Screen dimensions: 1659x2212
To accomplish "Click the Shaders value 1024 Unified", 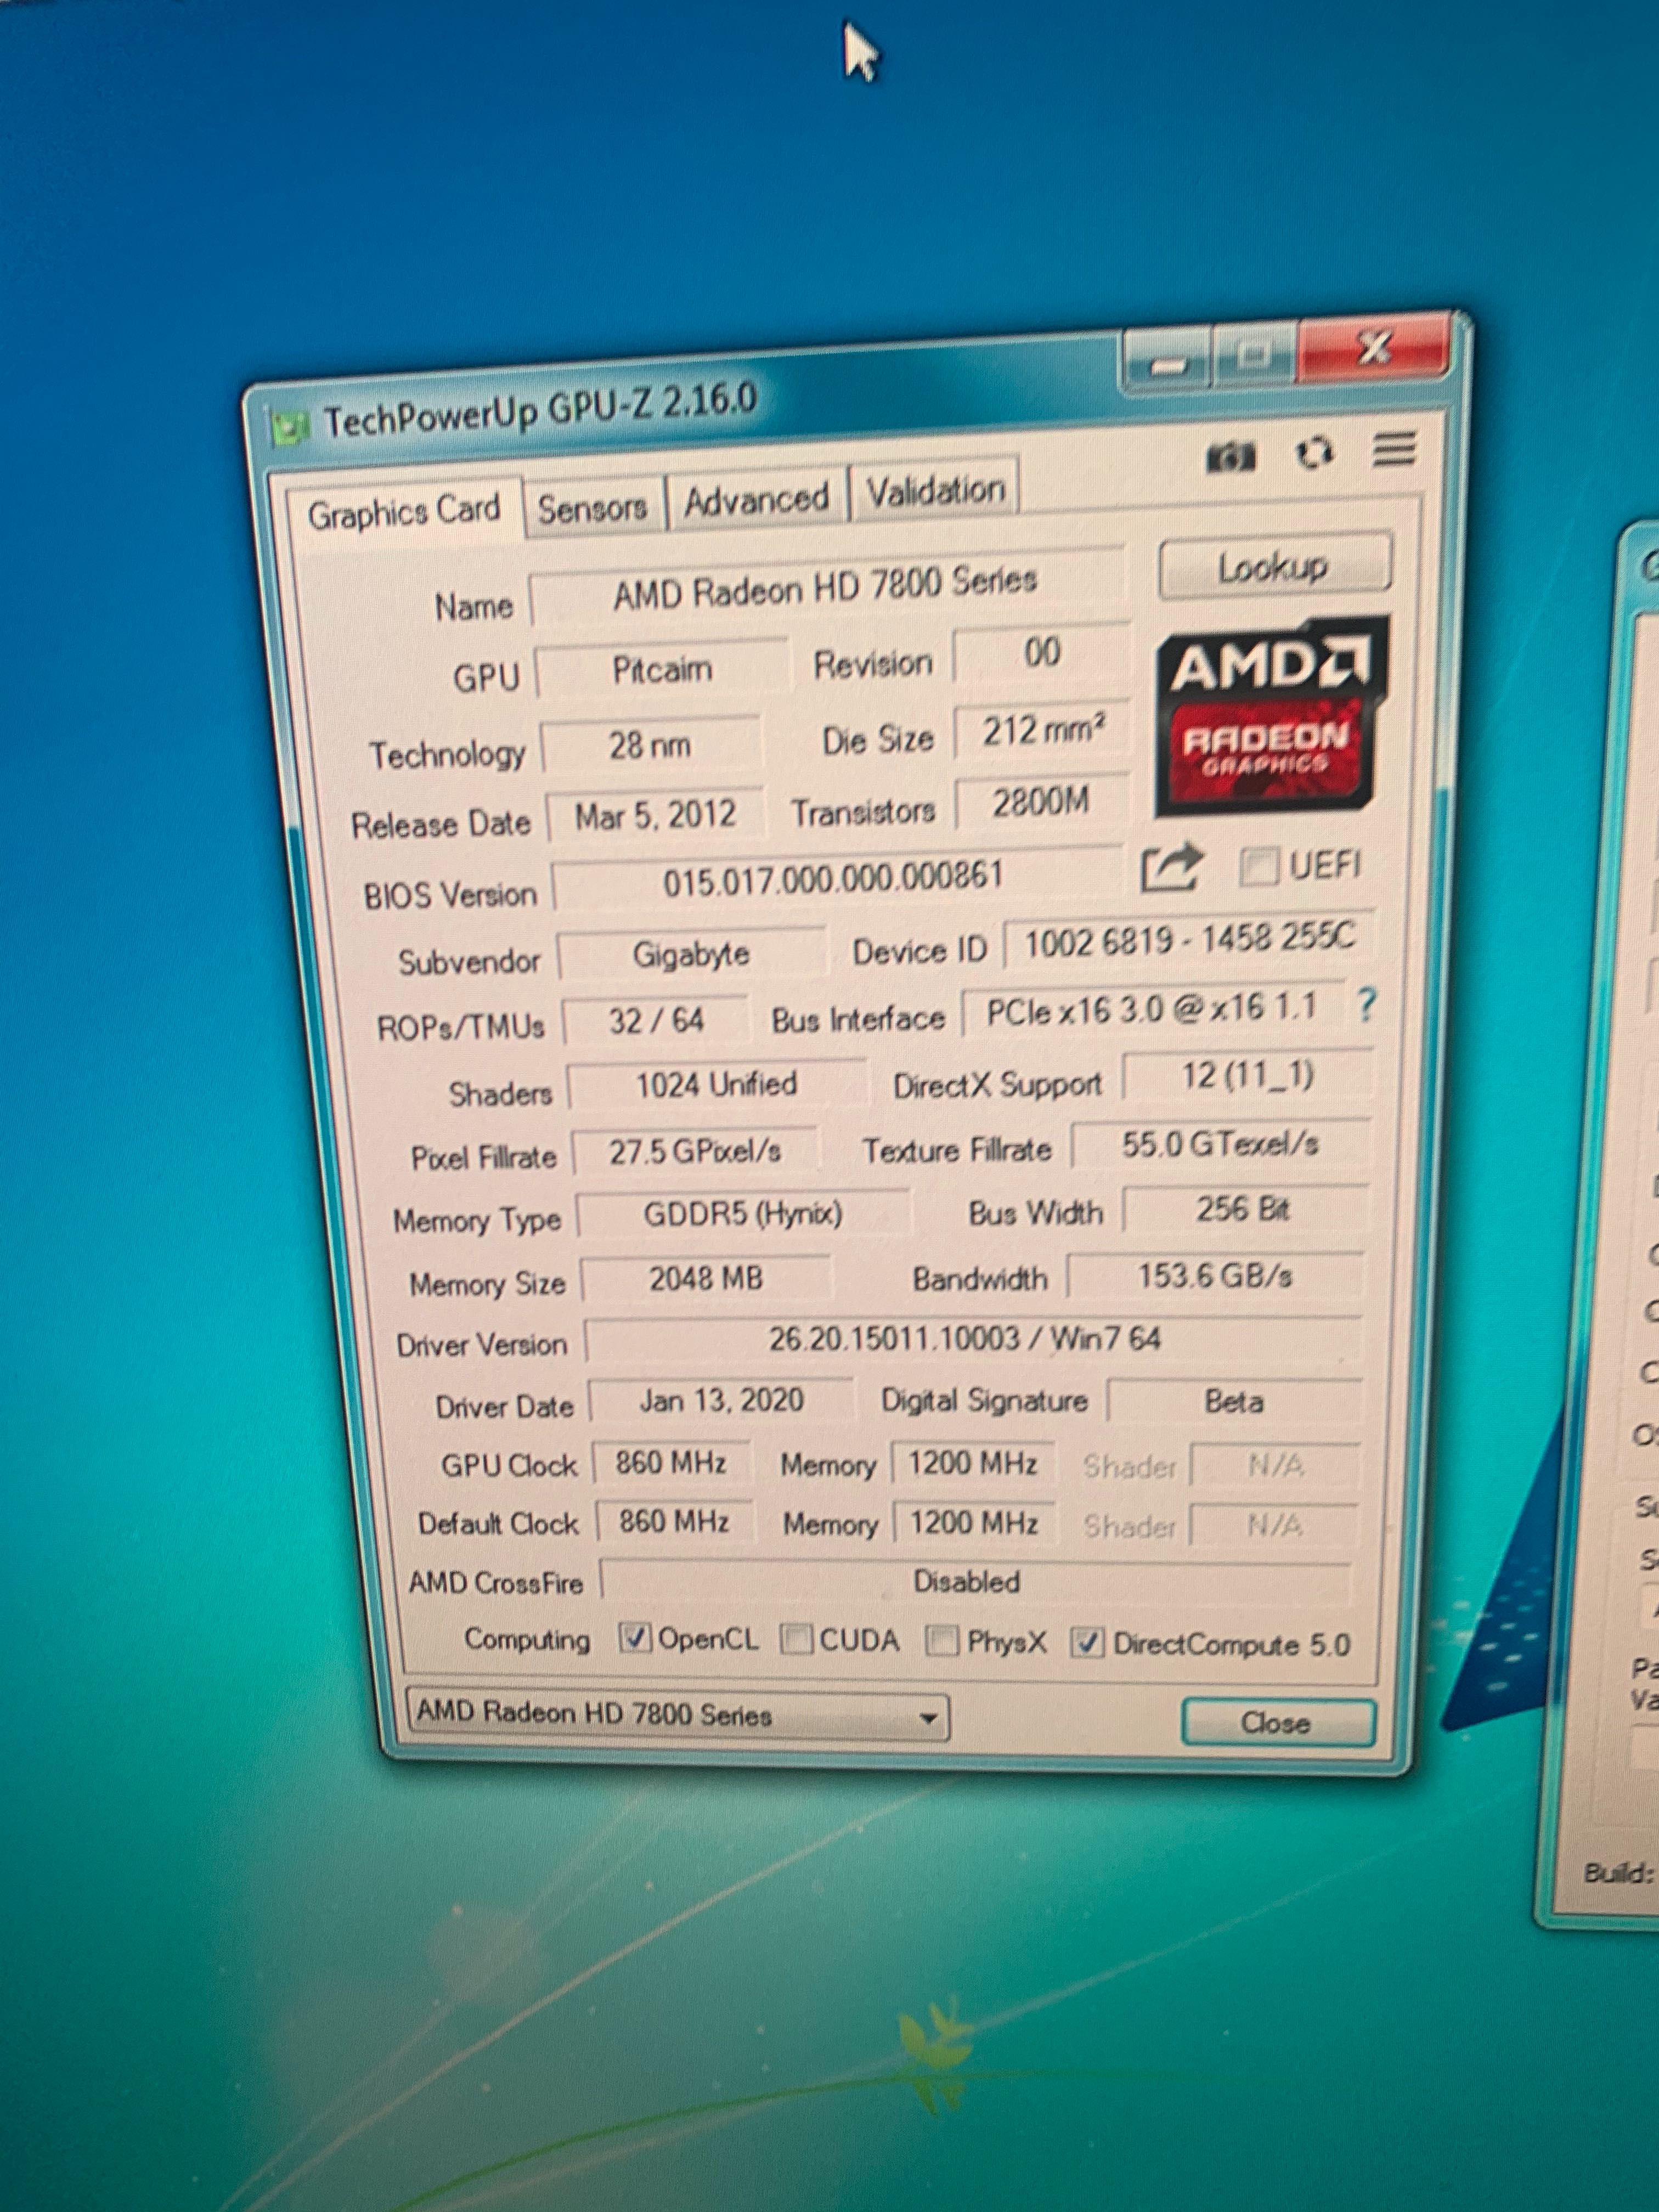I will tap(717, 1084).
